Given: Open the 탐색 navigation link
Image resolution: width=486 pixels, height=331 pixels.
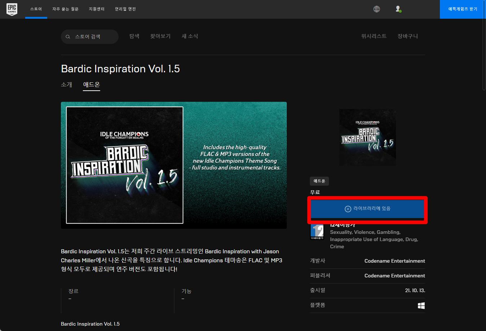Looking at the screenshot, I should coord(134,36).
